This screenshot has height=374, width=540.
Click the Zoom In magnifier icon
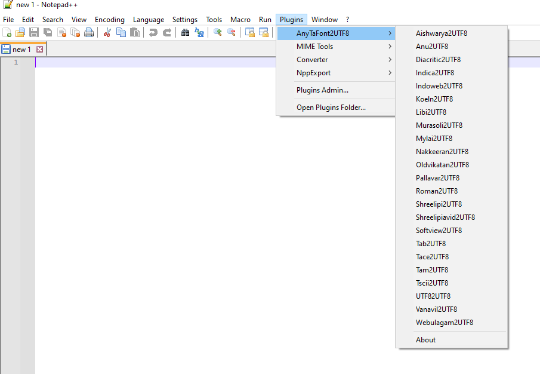[x=218, y=33]
